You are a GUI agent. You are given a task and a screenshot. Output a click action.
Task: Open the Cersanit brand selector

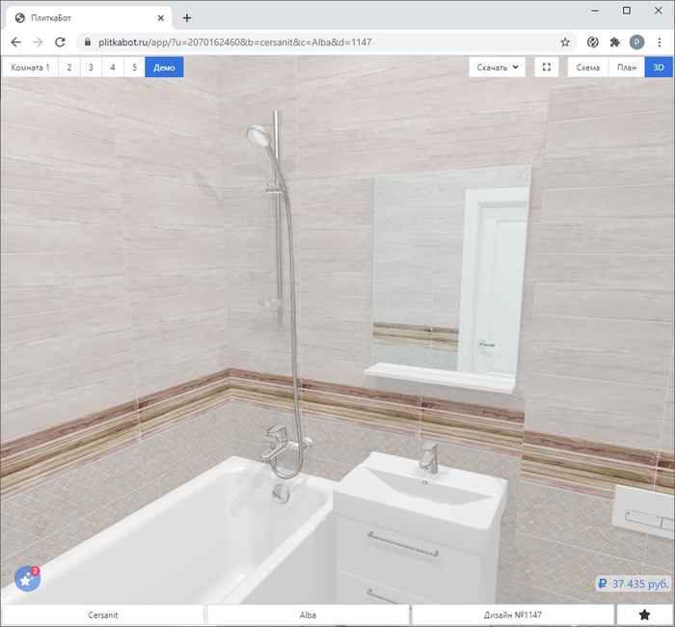pyautogui.click(x=103, y=614)
